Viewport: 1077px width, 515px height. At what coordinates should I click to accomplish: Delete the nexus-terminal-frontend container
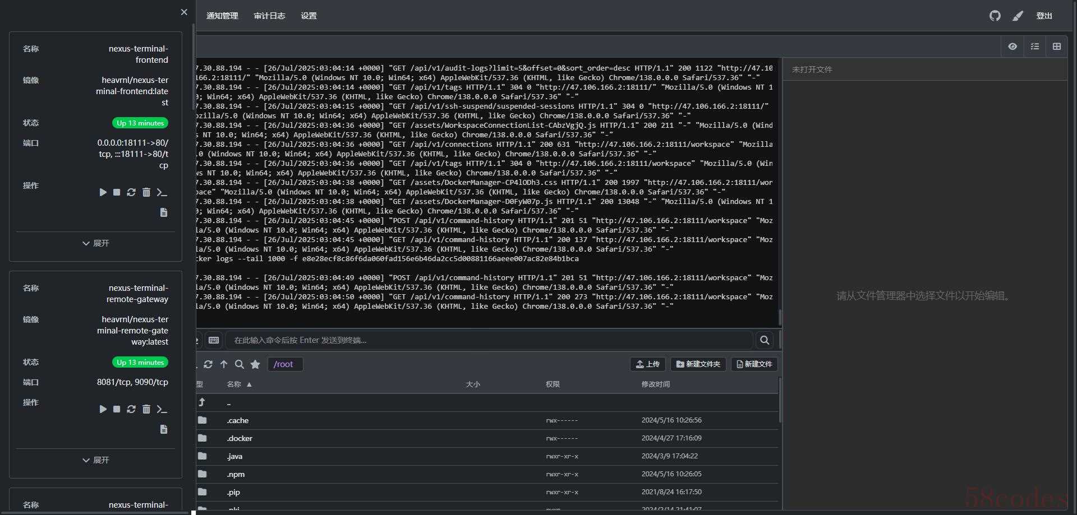146,192
